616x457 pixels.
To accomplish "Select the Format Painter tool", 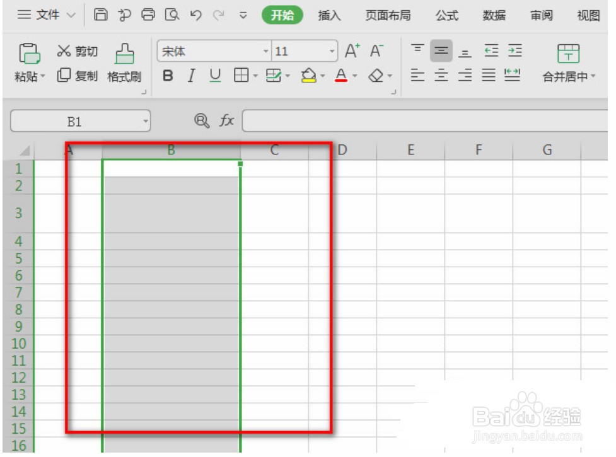I will tap(124, 63).
